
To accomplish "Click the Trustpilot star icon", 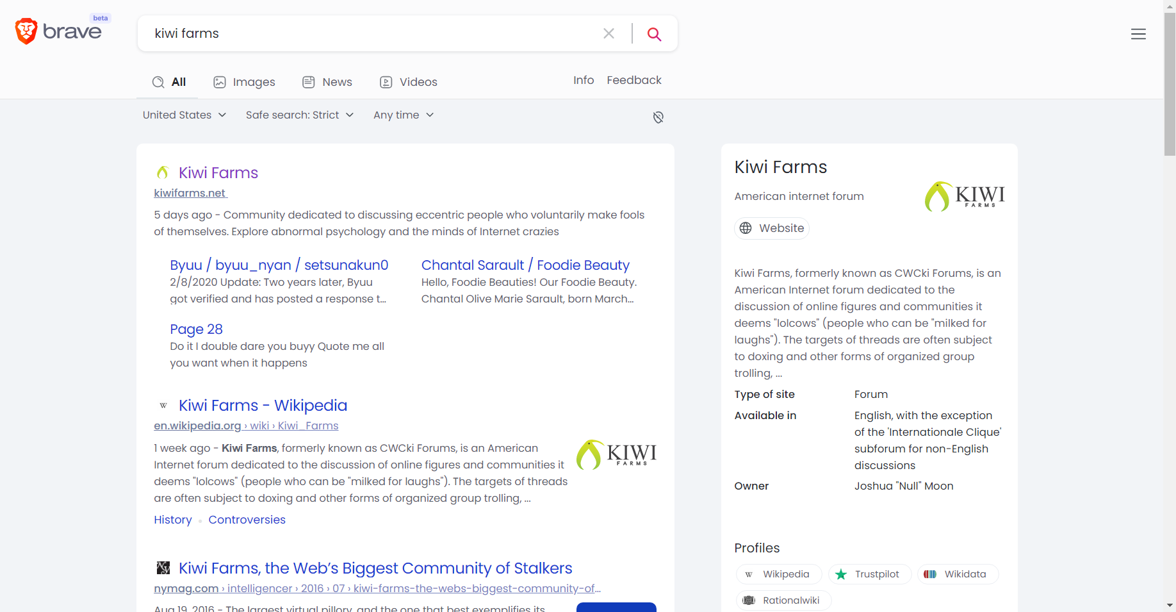I will tap(841, 574).
